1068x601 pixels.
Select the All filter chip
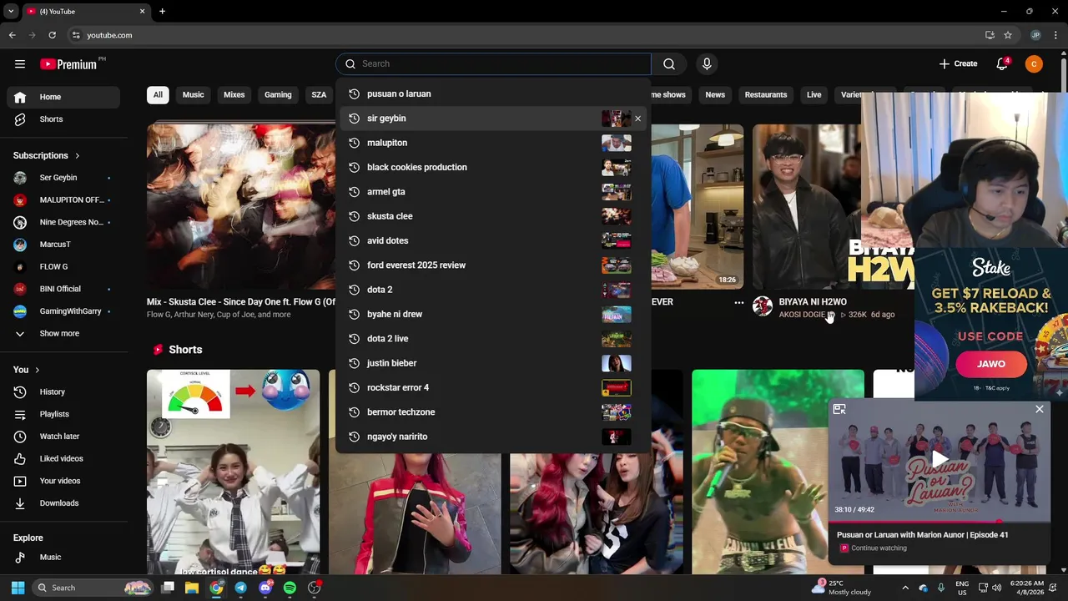(158, 95)
